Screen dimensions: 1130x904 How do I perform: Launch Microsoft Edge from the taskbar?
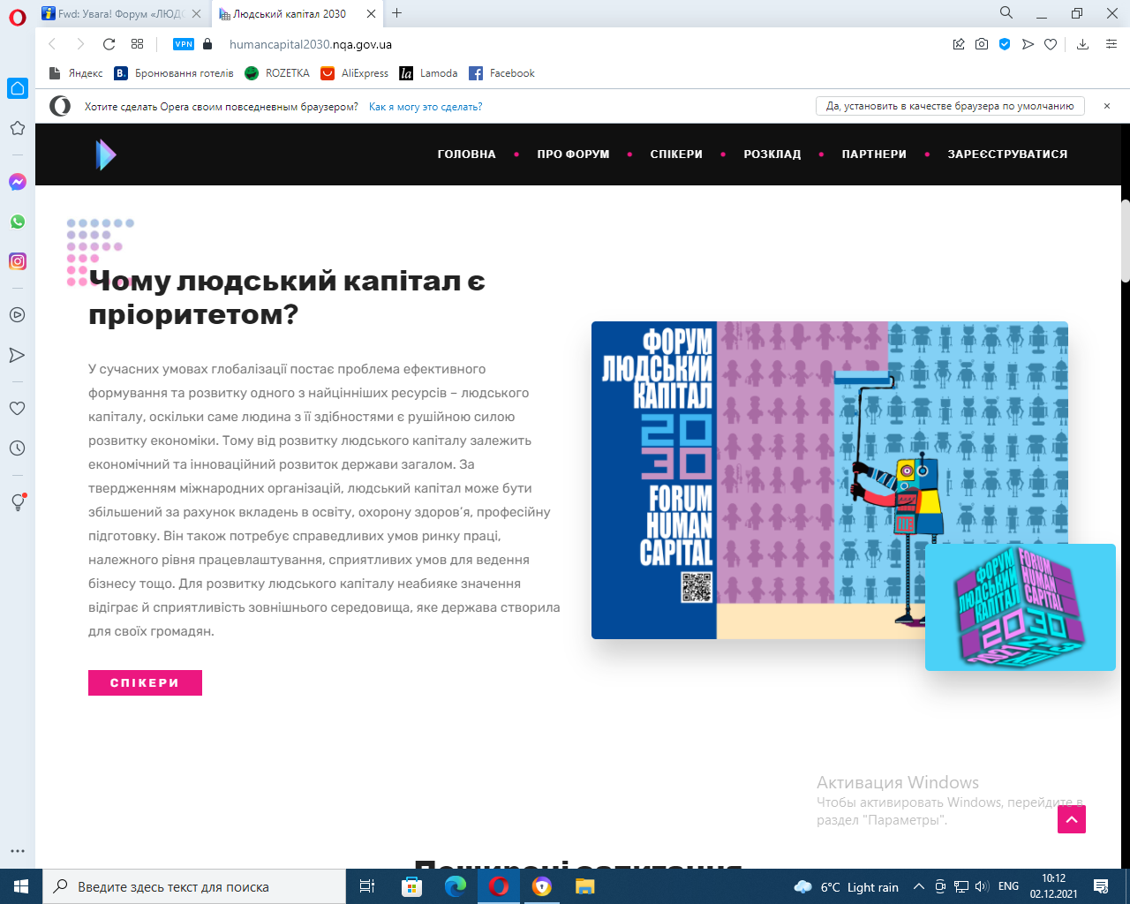[456, 886]
